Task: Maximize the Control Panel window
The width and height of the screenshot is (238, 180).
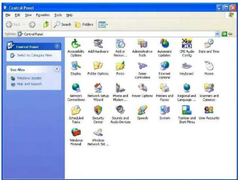Action: tap(226, 8)
